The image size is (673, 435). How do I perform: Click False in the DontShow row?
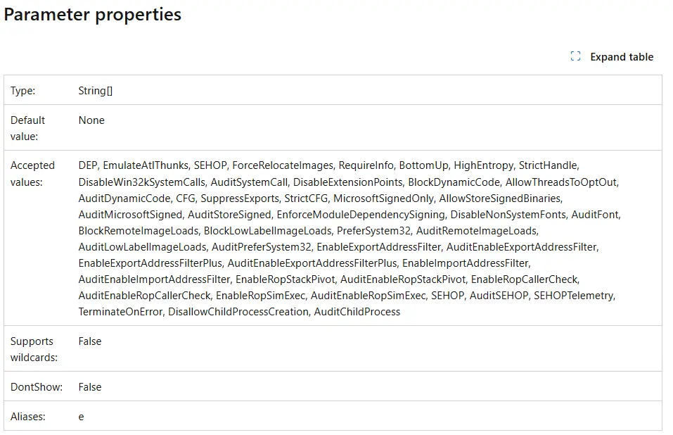point(90,387)
